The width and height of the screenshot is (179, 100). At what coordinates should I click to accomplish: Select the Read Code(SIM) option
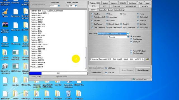113,27
